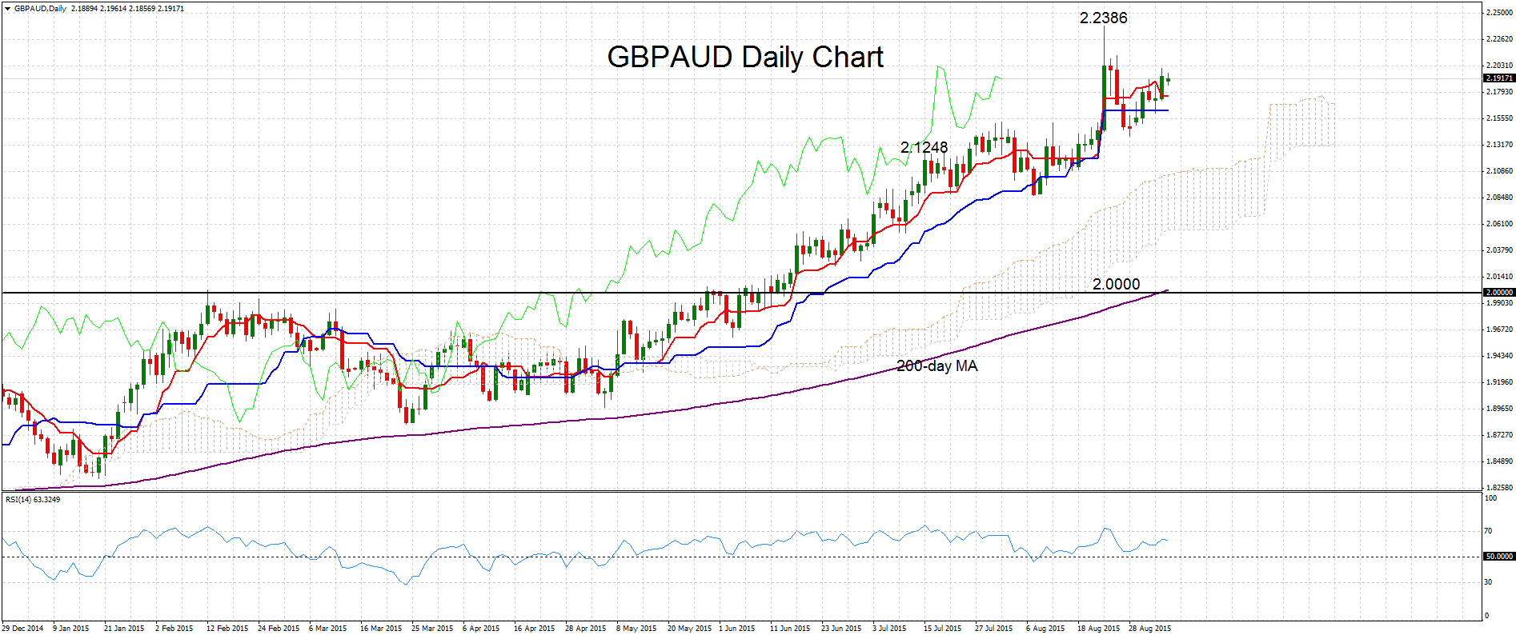Image resolution: width=1516 pixels, height=635 pixels.
Task: Click the 2.13170 price scale value
Action: (1499, 145)
